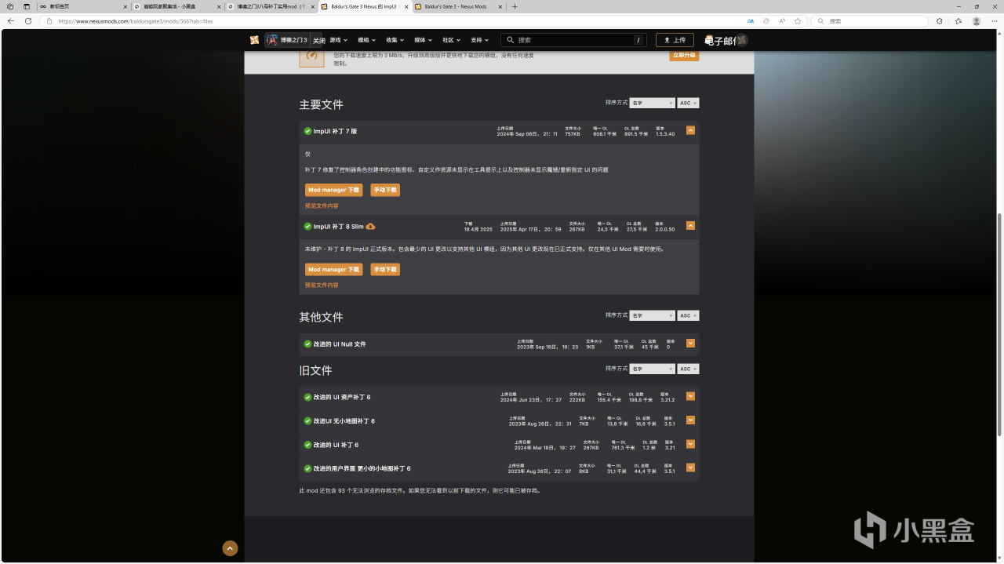Switch to the 盒我玩家聚集地 - 小黑盒 tab
Screen dimensions: 1004x564
coord(176,6)
